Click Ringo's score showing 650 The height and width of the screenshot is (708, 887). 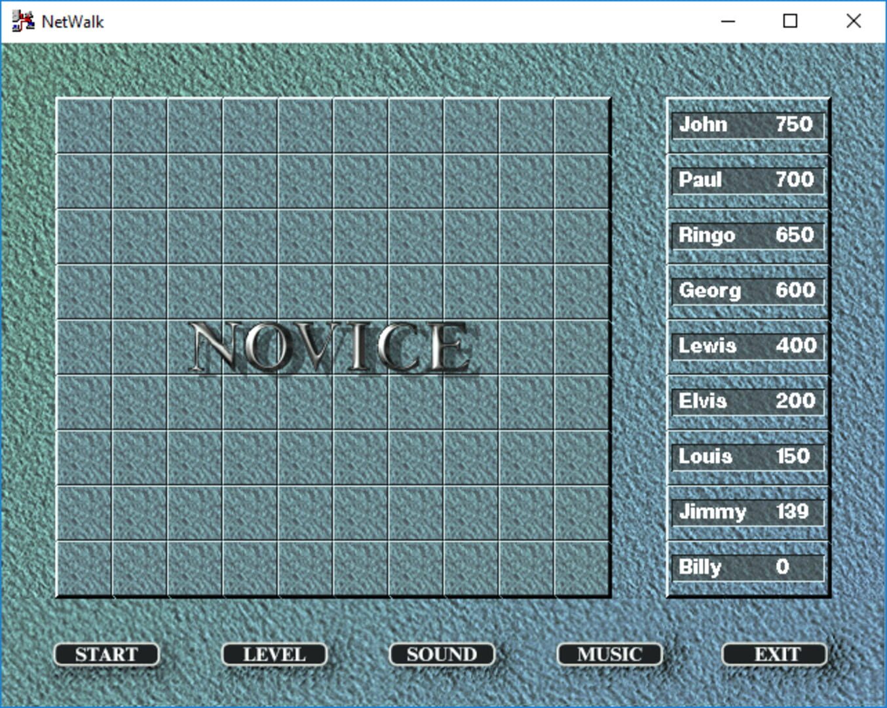(747, 235)
